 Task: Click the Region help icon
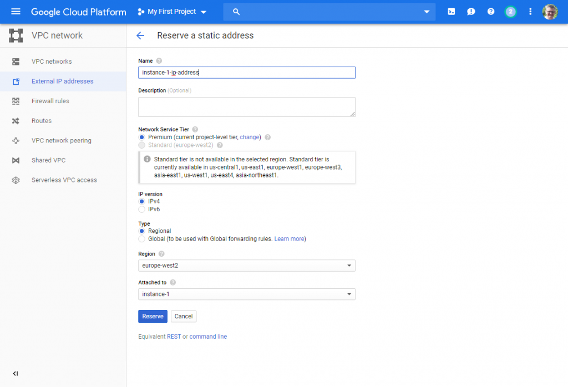point(161,254)
